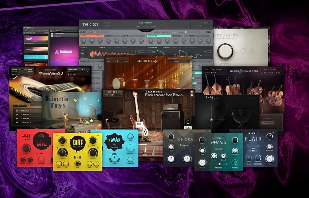Click the kick waveform display in TRK-01
The image size is (309, 198).
(112, 54)
